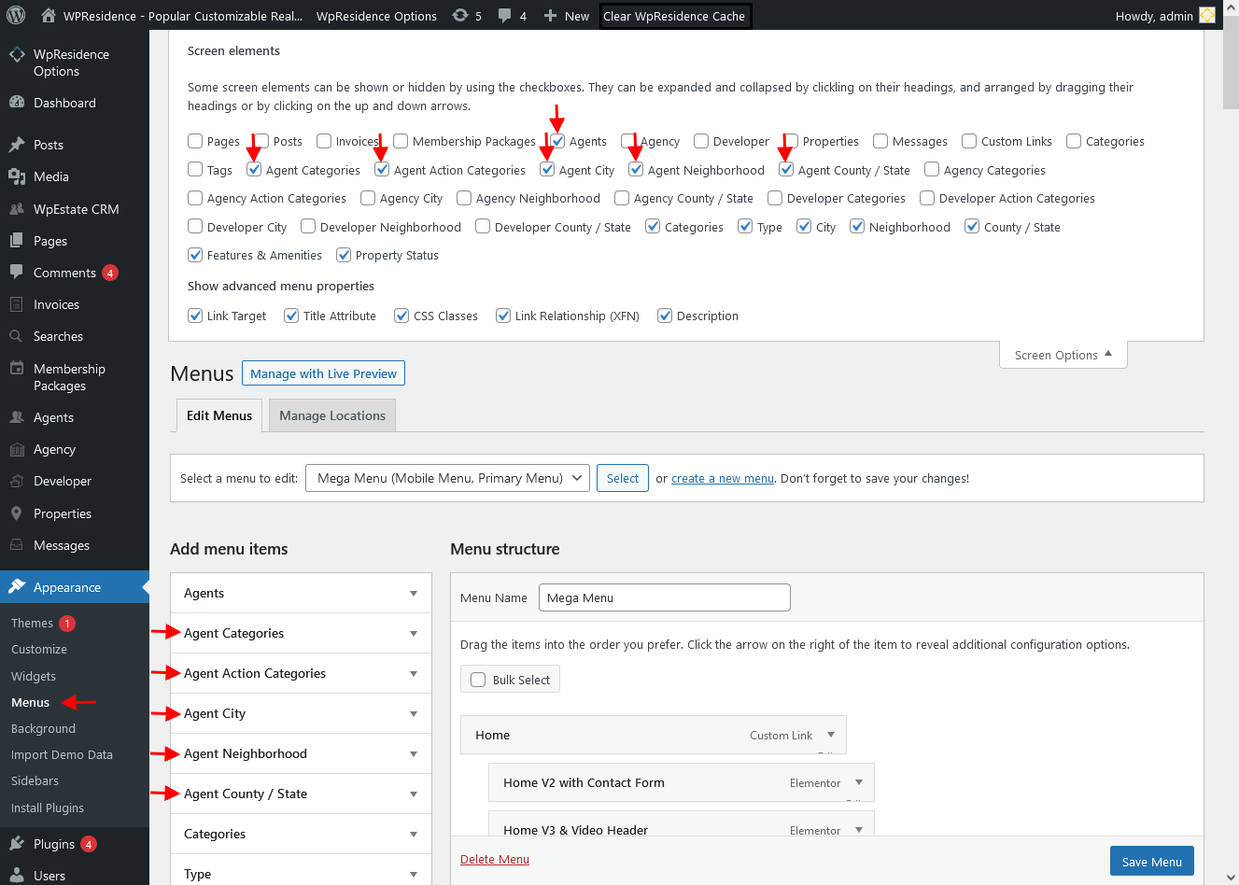This screenshot has width=1239, height=885.
Task: Toggle the Developer City checkbox
Action: (x=195, y=227)
